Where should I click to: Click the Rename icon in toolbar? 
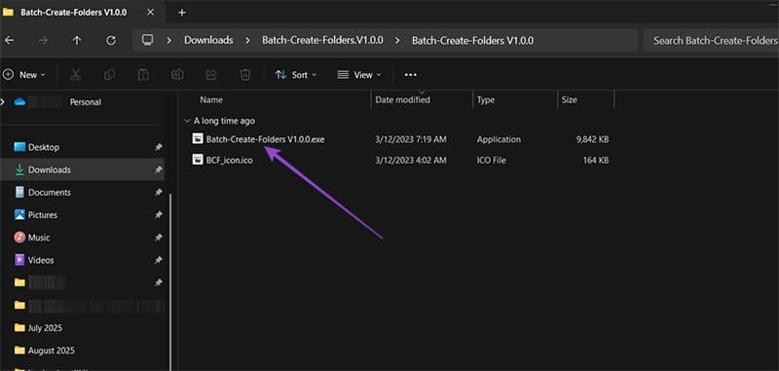(x=177, y=75)
